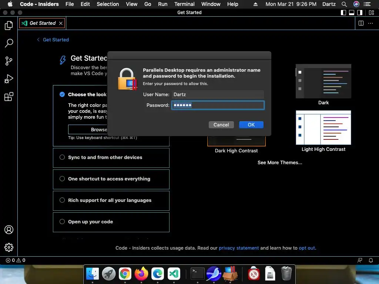
Task: Open VS Code Insiders from the Dock
Action: 174,274
